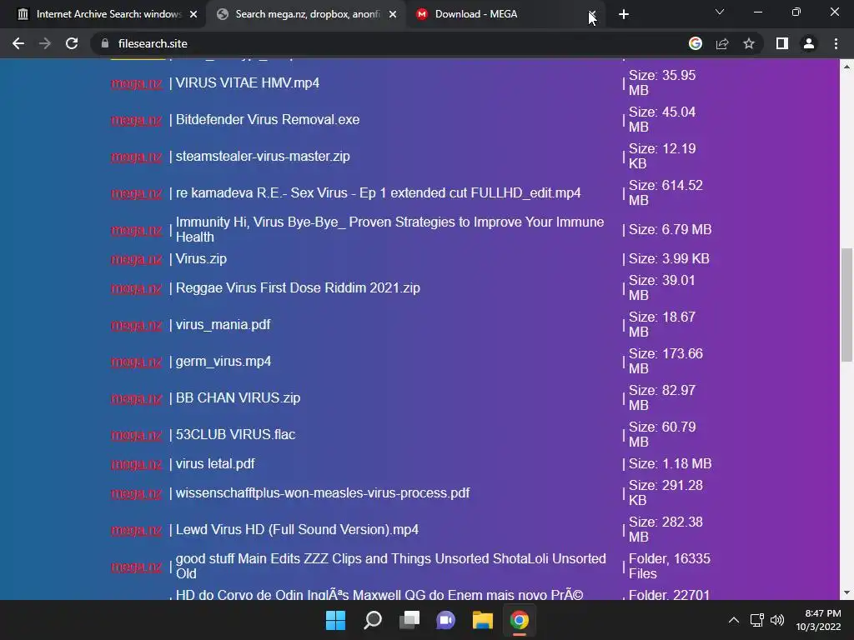Open Task View on the taskbar

tap(409, 620)
